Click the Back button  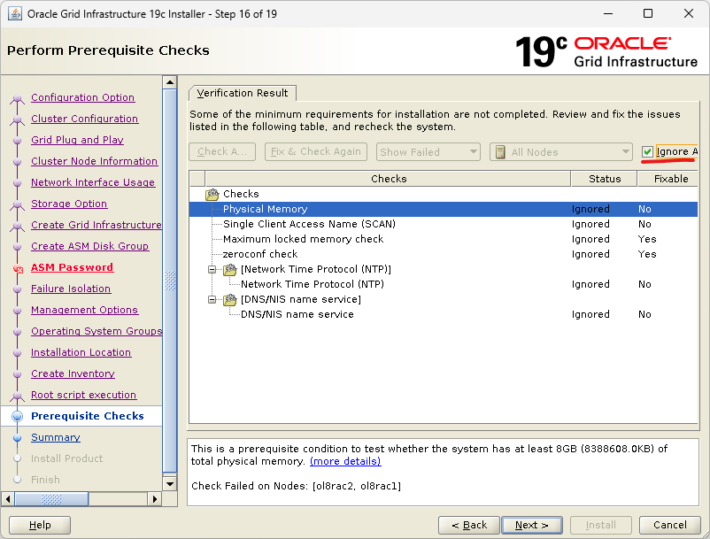[x=469, y=525]
